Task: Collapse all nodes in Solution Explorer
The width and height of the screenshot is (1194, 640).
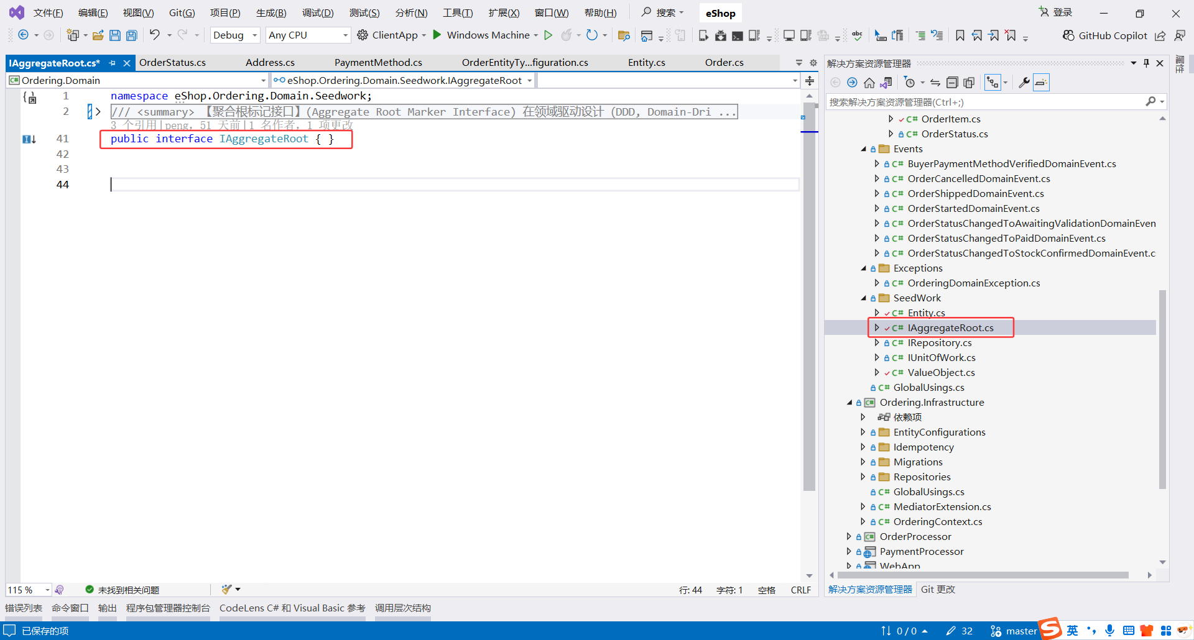Action: click(x=952, y=83)
